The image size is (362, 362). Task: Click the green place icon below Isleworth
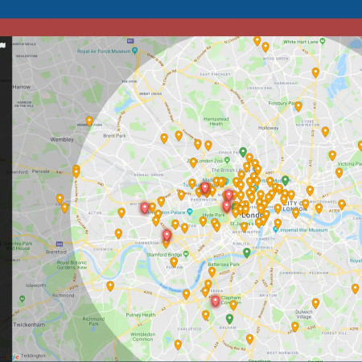coord(23,298)
